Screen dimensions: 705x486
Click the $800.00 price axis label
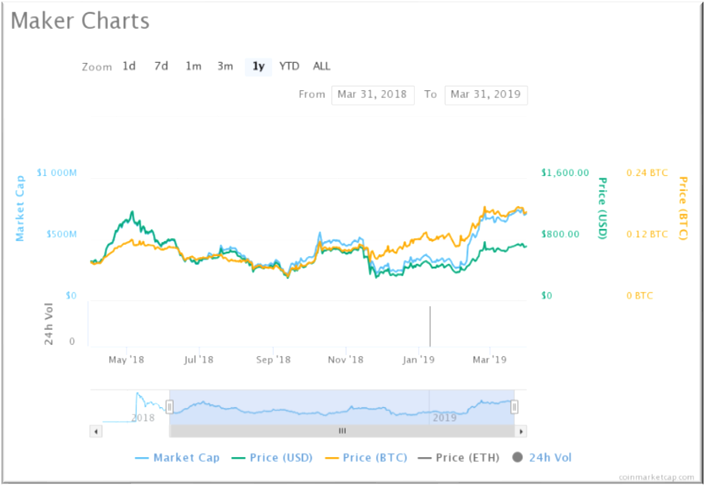pyautogui.click(x=560, y=234)
